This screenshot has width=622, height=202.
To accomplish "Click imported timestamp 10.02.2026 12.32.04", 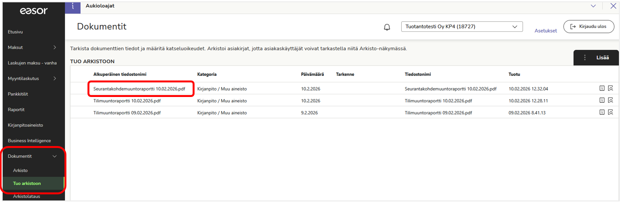I will click(528, 89).
